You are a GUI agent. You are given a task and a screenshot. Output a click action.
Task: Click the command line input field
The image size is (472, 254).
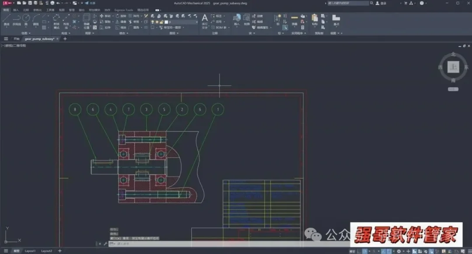coord(229,244)
